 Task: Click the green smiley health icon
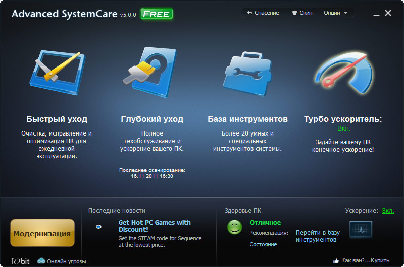pyautogui.click(x=234, y=227)
